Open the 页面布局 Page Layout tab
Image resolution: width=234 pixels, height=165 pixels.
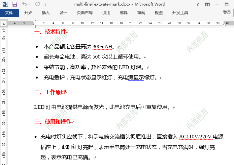[x=85, y=13]
